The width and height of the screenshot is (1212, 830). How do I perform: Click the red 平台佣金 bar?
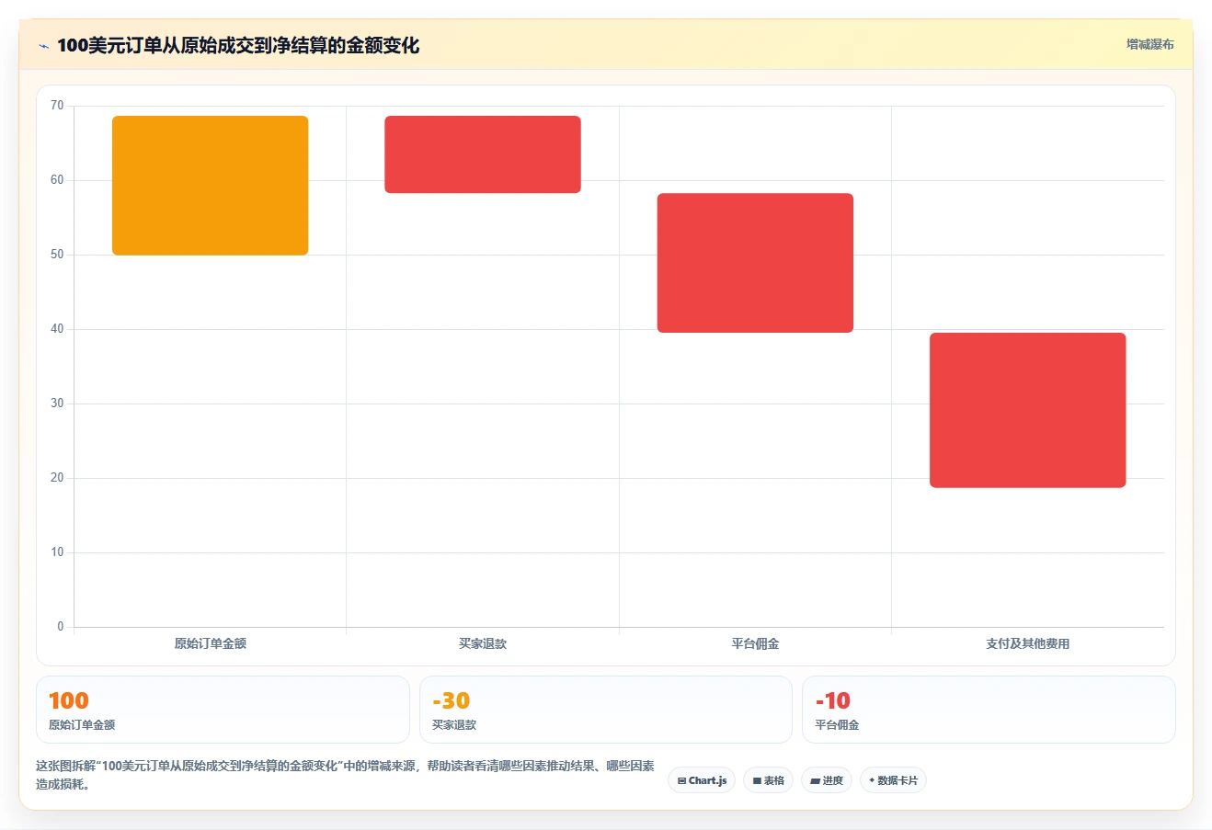click(755, 263)
